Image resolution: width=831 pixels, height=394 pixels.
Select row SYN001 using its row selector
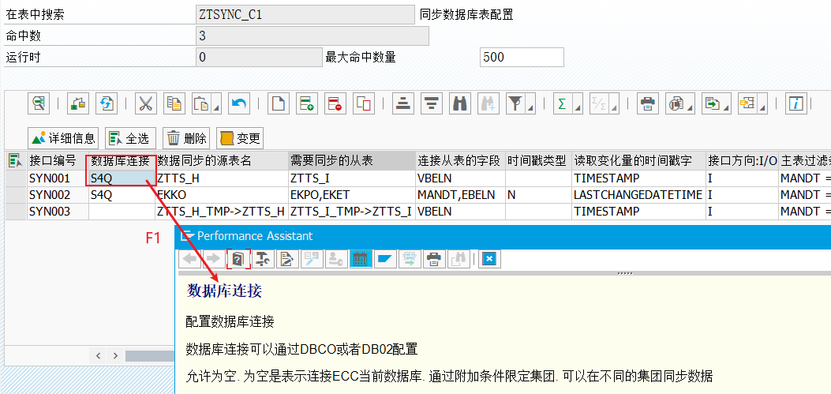pos(15,178)
